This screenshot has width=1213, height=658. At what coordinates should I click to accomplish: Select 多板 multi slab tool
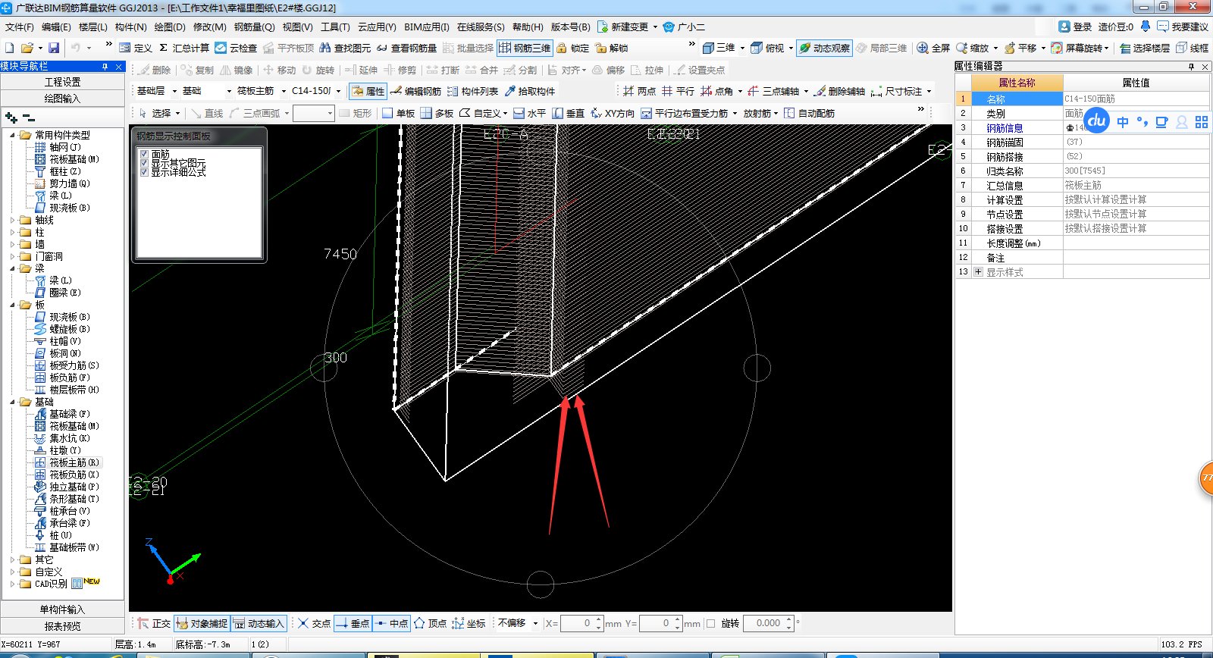[437, 113]
